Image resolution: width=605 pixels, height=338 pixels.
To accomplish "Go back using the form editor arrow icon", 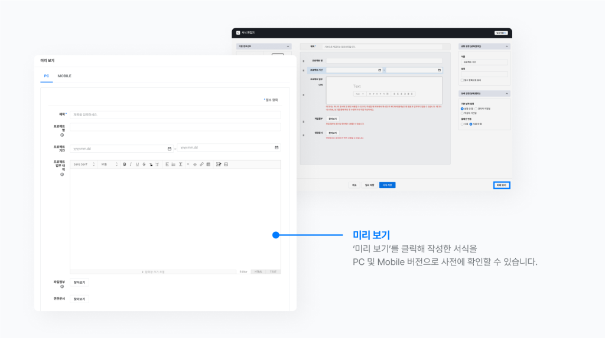I will point(238,33).
